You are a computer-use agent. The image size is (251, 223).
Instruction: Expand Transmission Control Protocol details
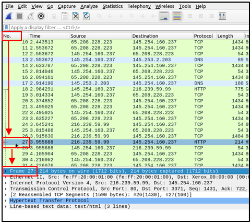pyautogui.click(x=6, y=189)
